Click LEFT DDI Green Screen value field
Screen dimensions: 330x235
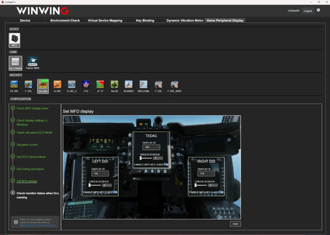(x=107, y=185)
